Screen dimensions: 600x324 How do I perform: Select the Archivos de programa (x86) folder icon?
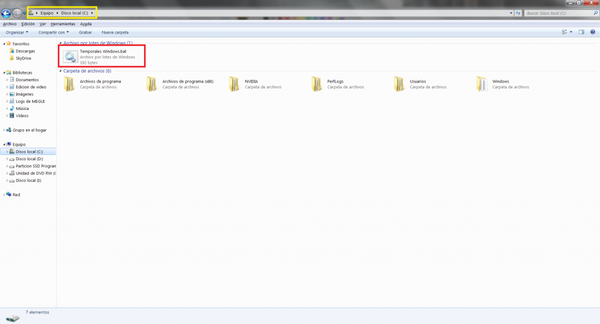(x=152, y=84)
